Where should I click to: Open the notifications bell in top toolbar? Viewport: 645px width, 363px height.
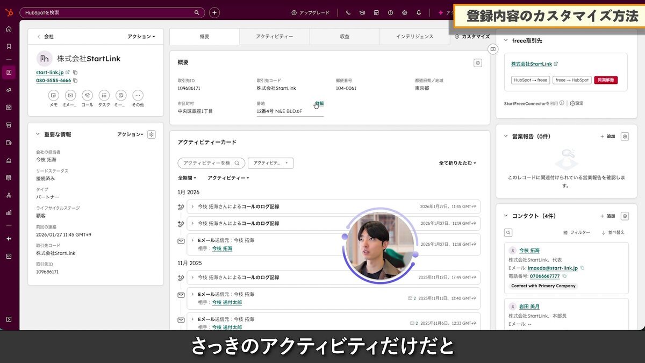pos(419,12)
